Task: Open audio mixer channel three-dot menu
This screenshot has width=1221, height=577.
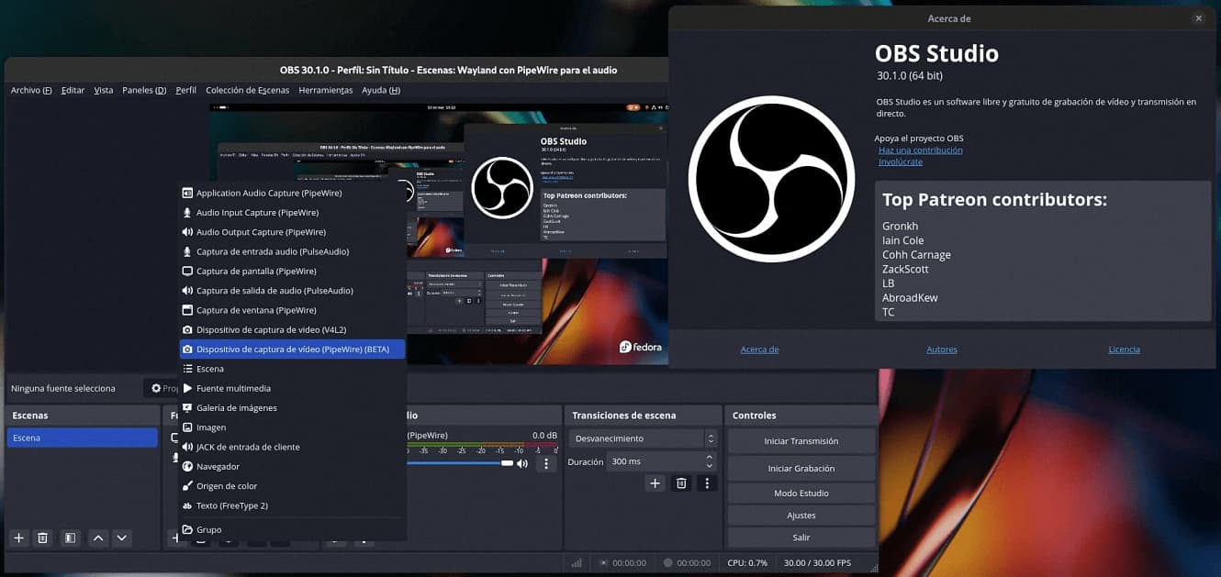Action: (x=546, y=463)
